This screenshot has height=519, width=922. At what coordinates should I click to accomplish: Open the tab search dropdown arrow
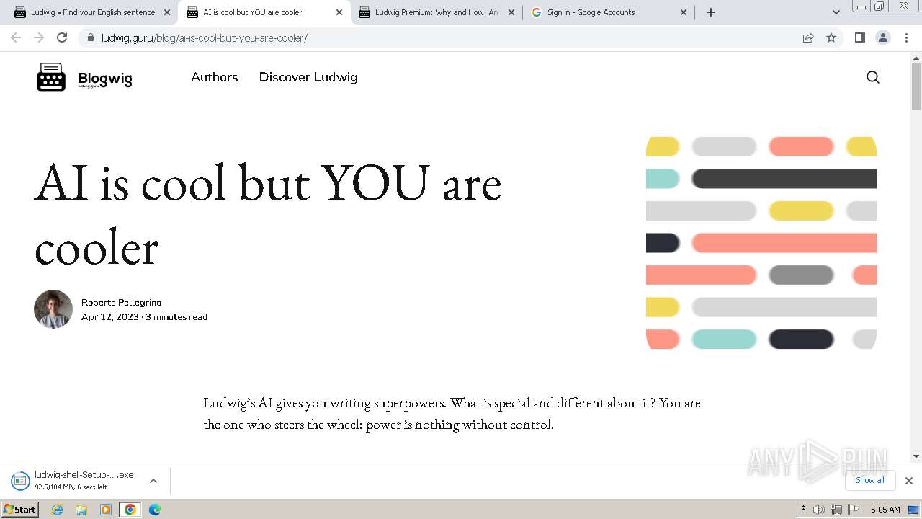coord(836,12)
